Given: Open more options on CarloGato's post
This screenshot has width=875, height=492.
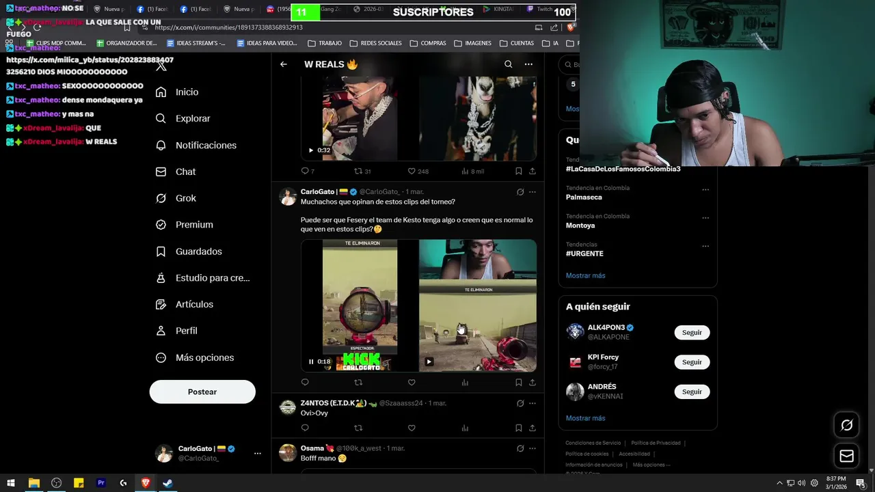Looking at the screenshot, I should click(x=533, y=192).
